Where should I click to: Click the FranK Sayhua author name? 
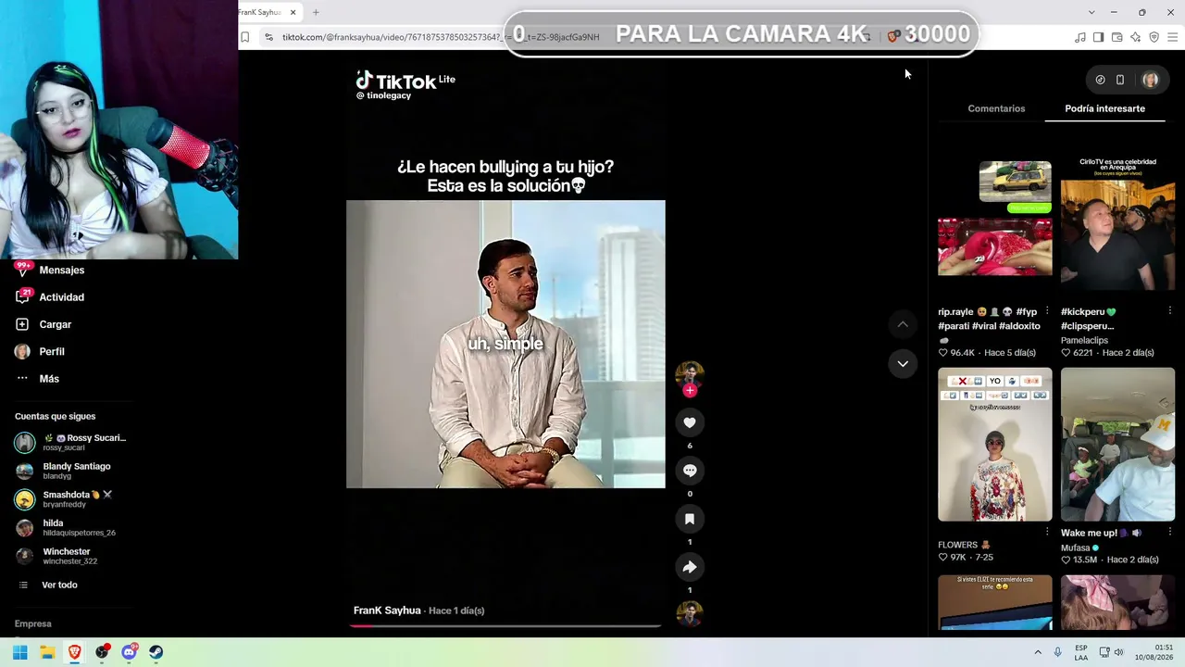click(387, 610)
